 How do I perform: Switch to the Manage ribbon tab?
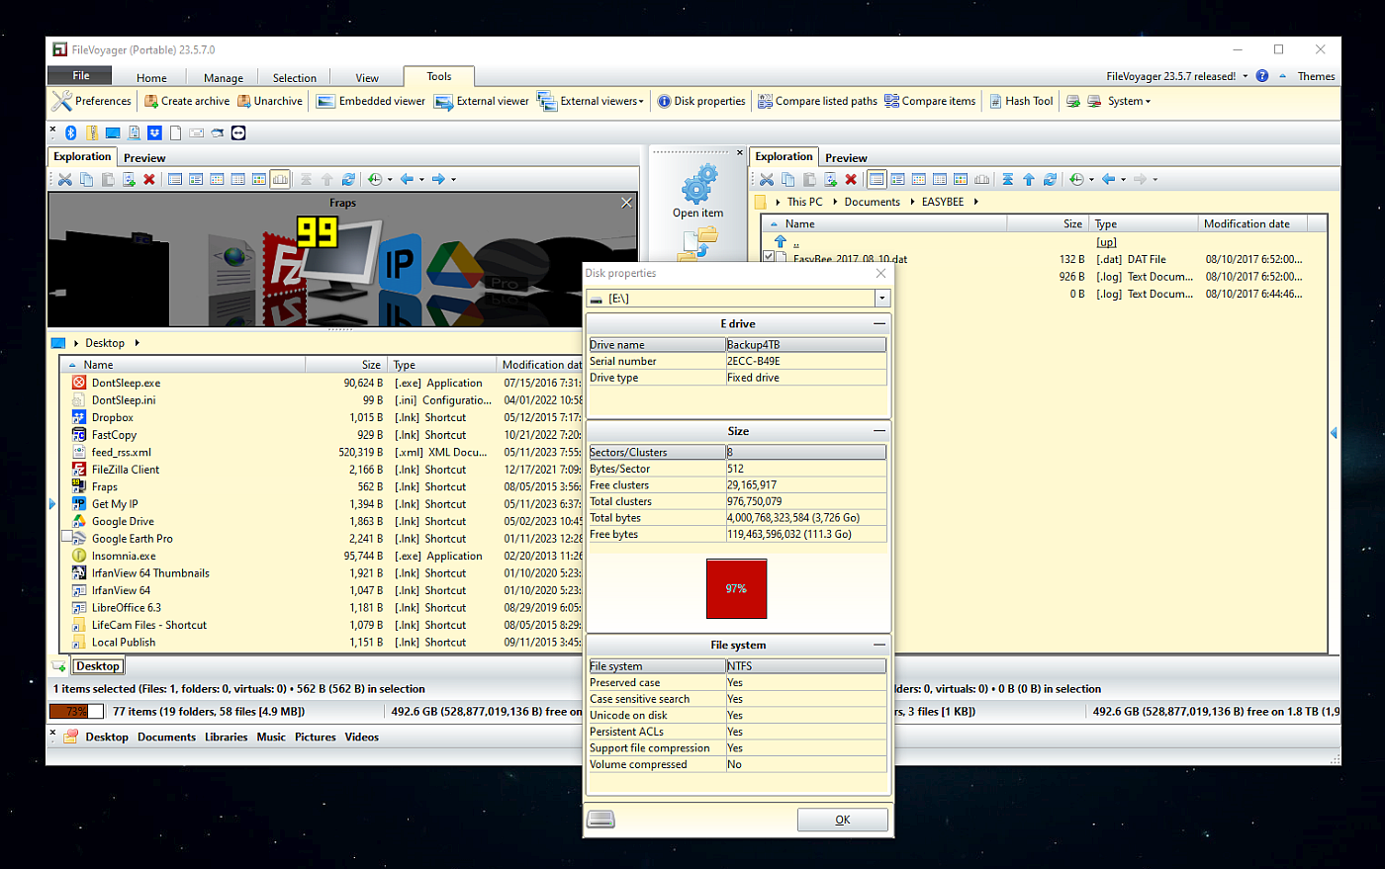click(x=224, y=77)
